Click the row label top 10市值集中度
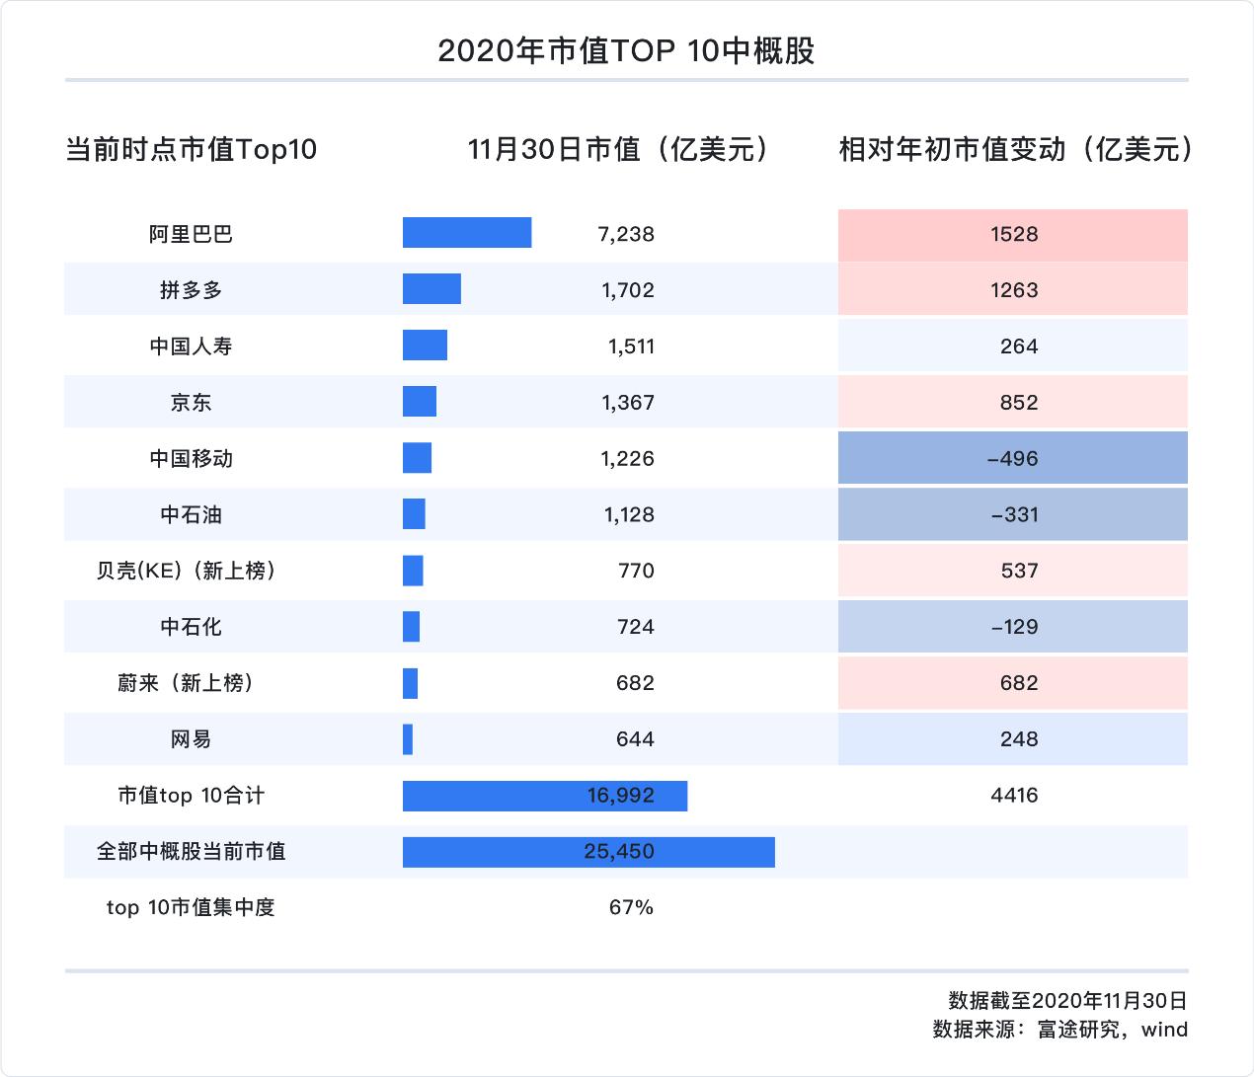The height and width of the screenshot is (1077, 1254). [x=191, y=907]
